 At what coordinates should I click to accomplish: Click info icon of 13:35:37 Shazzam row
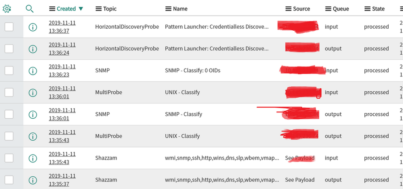point(33,180)
